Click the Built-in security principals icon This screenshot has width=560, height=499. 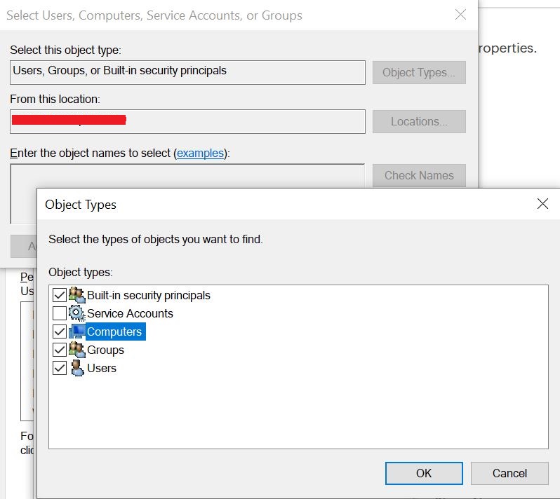pyautogui.click(x=76, y=295)
